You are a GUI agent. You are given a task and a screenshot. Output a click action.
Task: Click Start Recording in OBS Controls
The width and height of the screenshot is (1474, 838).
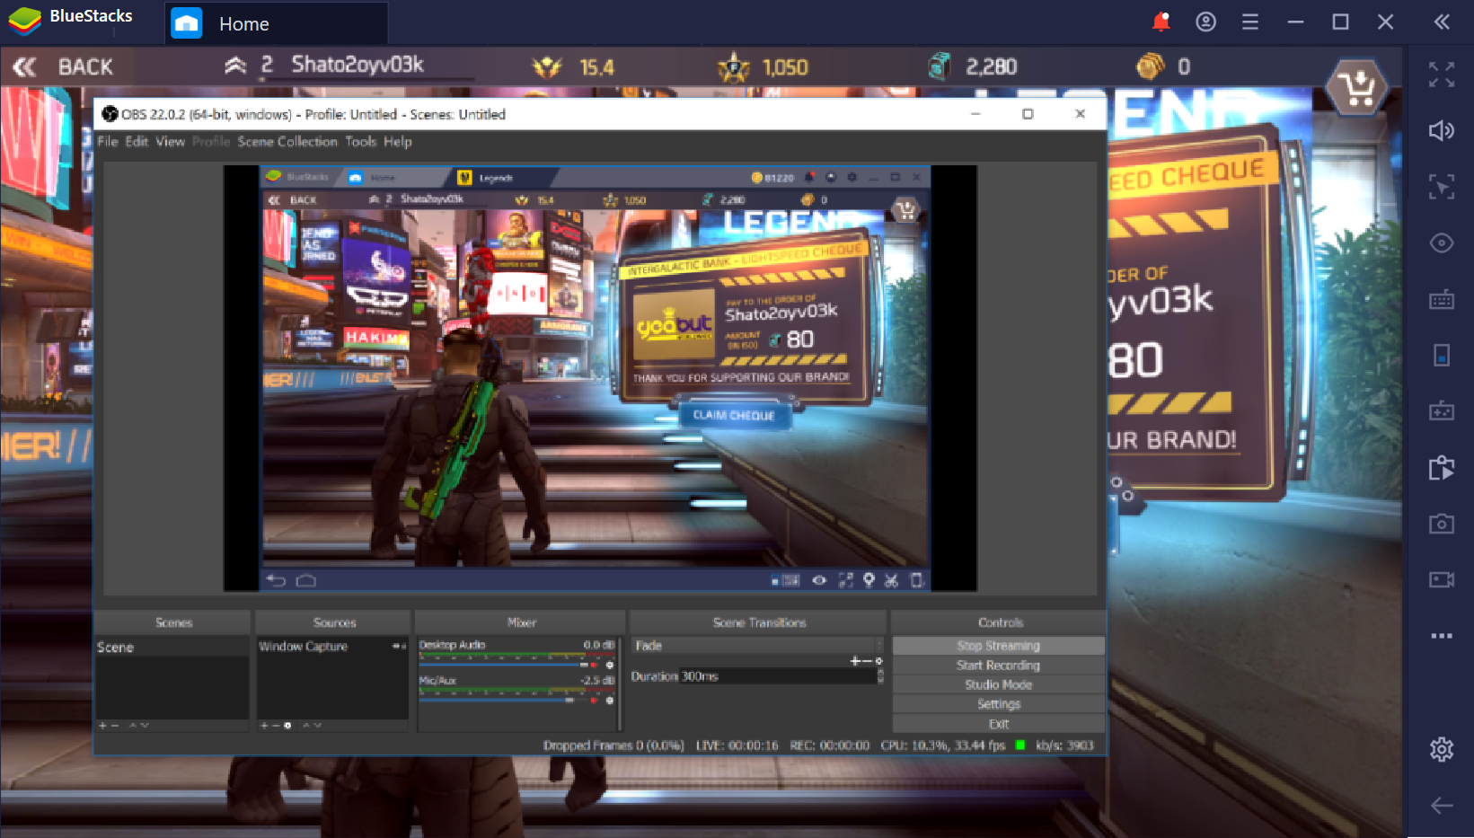point(998,666)
